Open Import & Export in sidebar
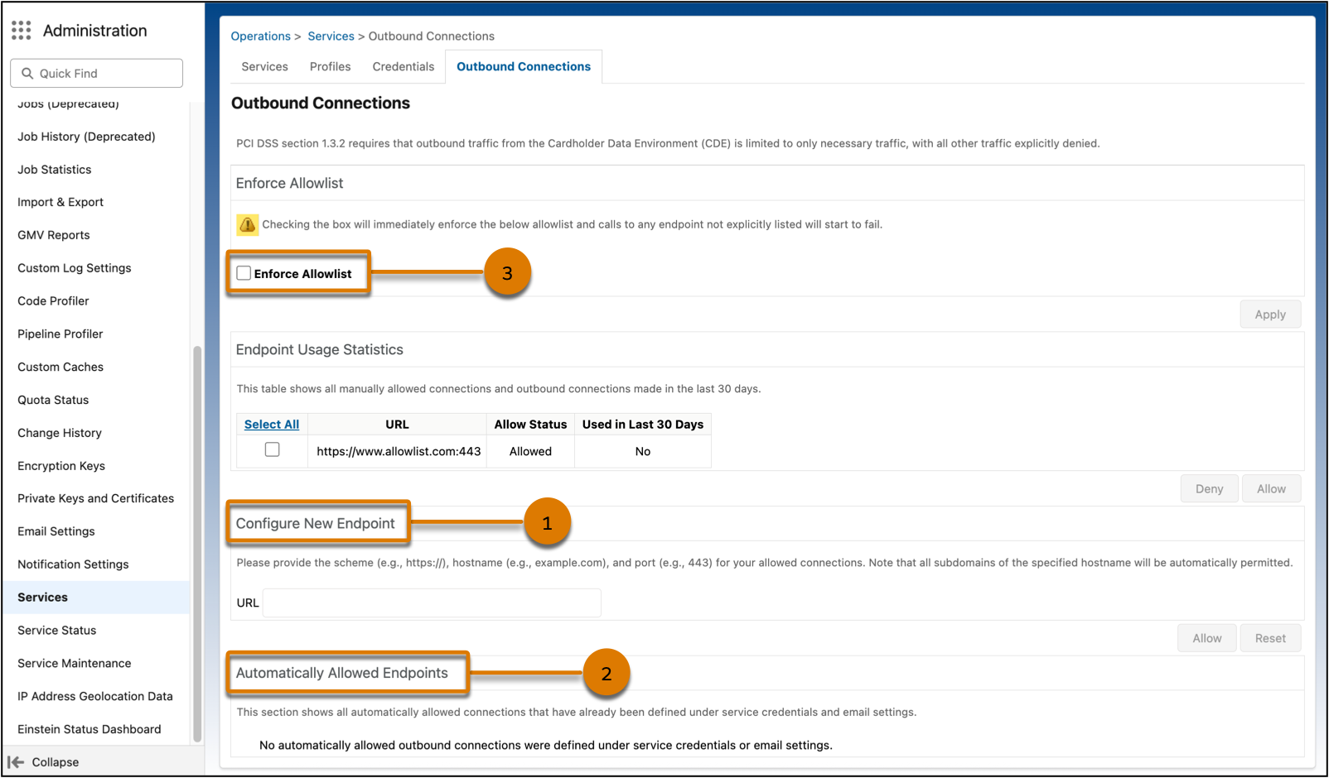This screenshot has width=1329, height=778. 60,203
